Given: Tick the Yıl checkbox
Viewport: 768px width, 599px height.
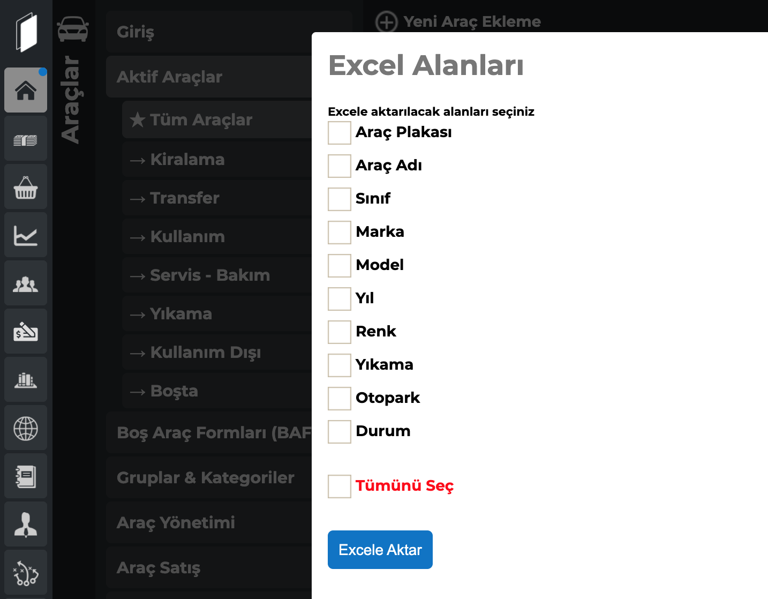Looking at the screenshot, I should tap(340, 299).
